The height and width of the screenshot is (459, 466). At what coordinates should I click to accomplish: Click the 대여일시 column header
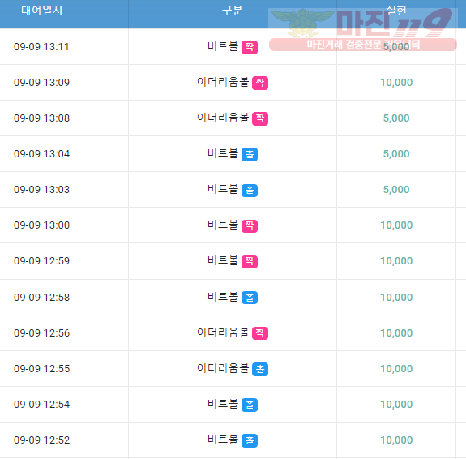click(x=41, y=11)
